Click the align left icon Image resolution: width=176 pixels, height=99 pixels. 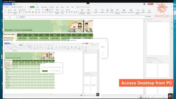pyautogui.click(x=43, y=12)
